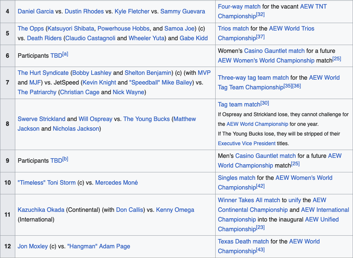Viewport: 353px width, 258px height.
Task: Follow citation reference 35
Action: tap(288, 86)
